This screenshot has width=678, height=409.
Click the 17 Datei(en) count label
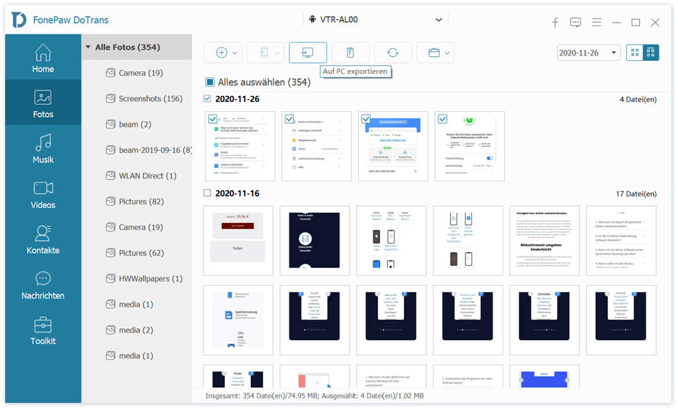636,194
